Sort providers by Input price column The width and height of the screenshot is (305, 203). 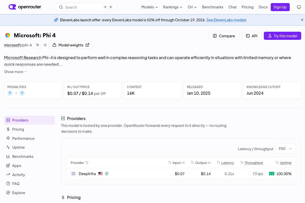pos(176,163)
